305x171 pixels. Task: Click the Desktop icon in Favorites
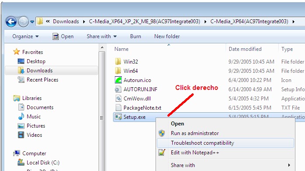tap(21, 61)
